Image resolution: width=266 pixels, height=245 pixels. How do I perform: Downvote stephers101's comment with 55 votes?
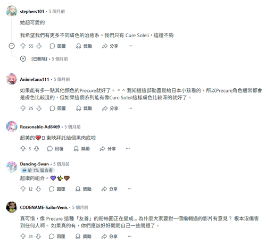pyautogui.click(x=39, y=46)
